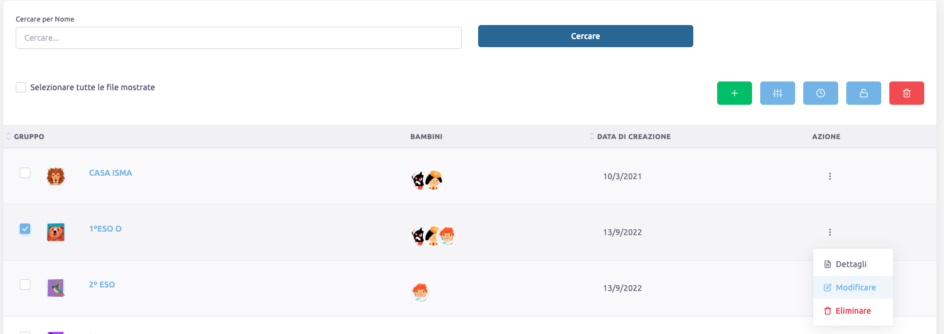Click the red trash delete button
Image resolution: width=944 pixels, height=334 pixels.
click(906, 93)
